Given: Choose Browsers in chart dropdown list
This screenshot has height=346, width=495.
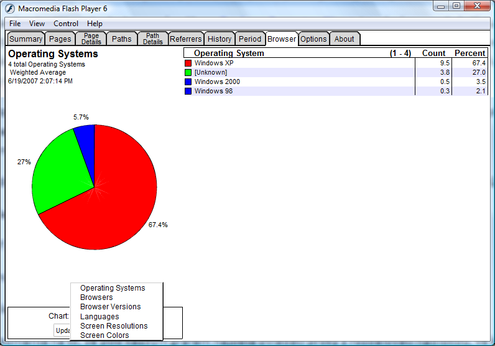Looking at the screenshot, I should (96, 297).
